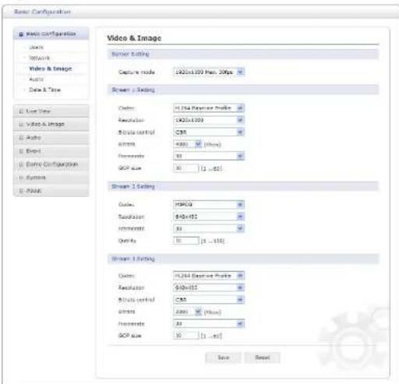Open the Date & Time page
The width and height of the screenshot is (399, 384).
point(44,90)
